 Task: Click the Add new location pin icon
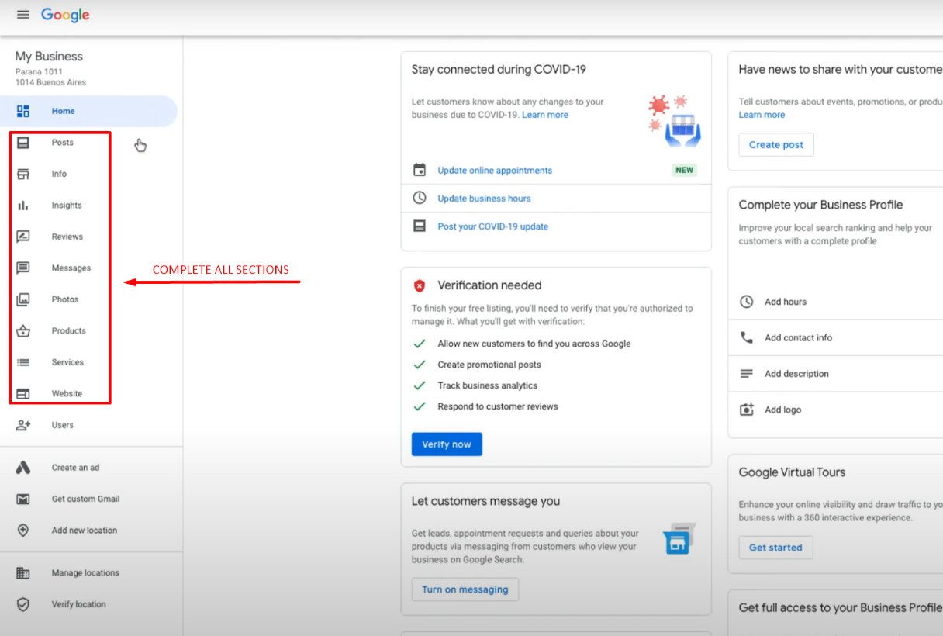[23, 531]
